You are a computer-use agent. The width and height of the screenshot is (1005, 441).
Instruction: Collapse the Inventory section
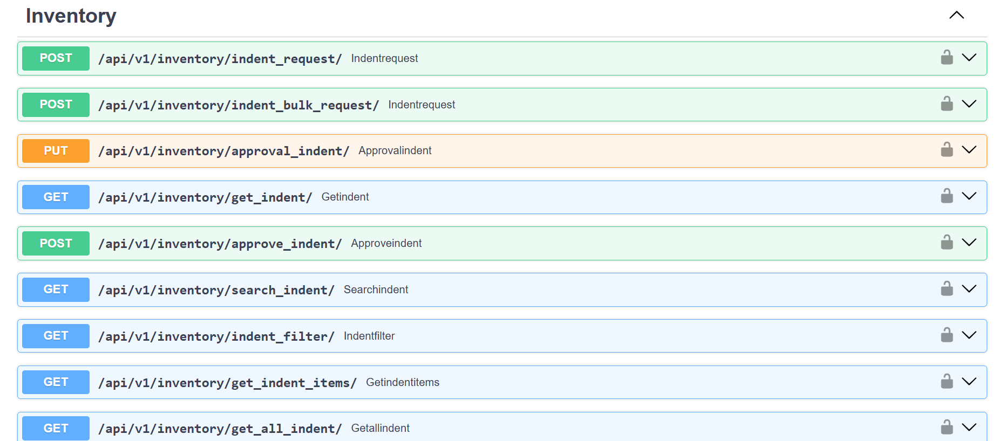[956, 15]
